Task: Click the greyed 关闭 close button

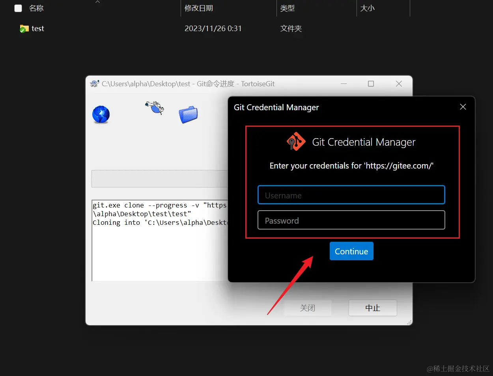Action: (x=308, y=308)
